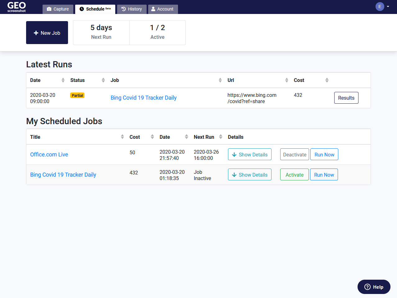Click the plus icon inside New Job

tap(36, 32)
